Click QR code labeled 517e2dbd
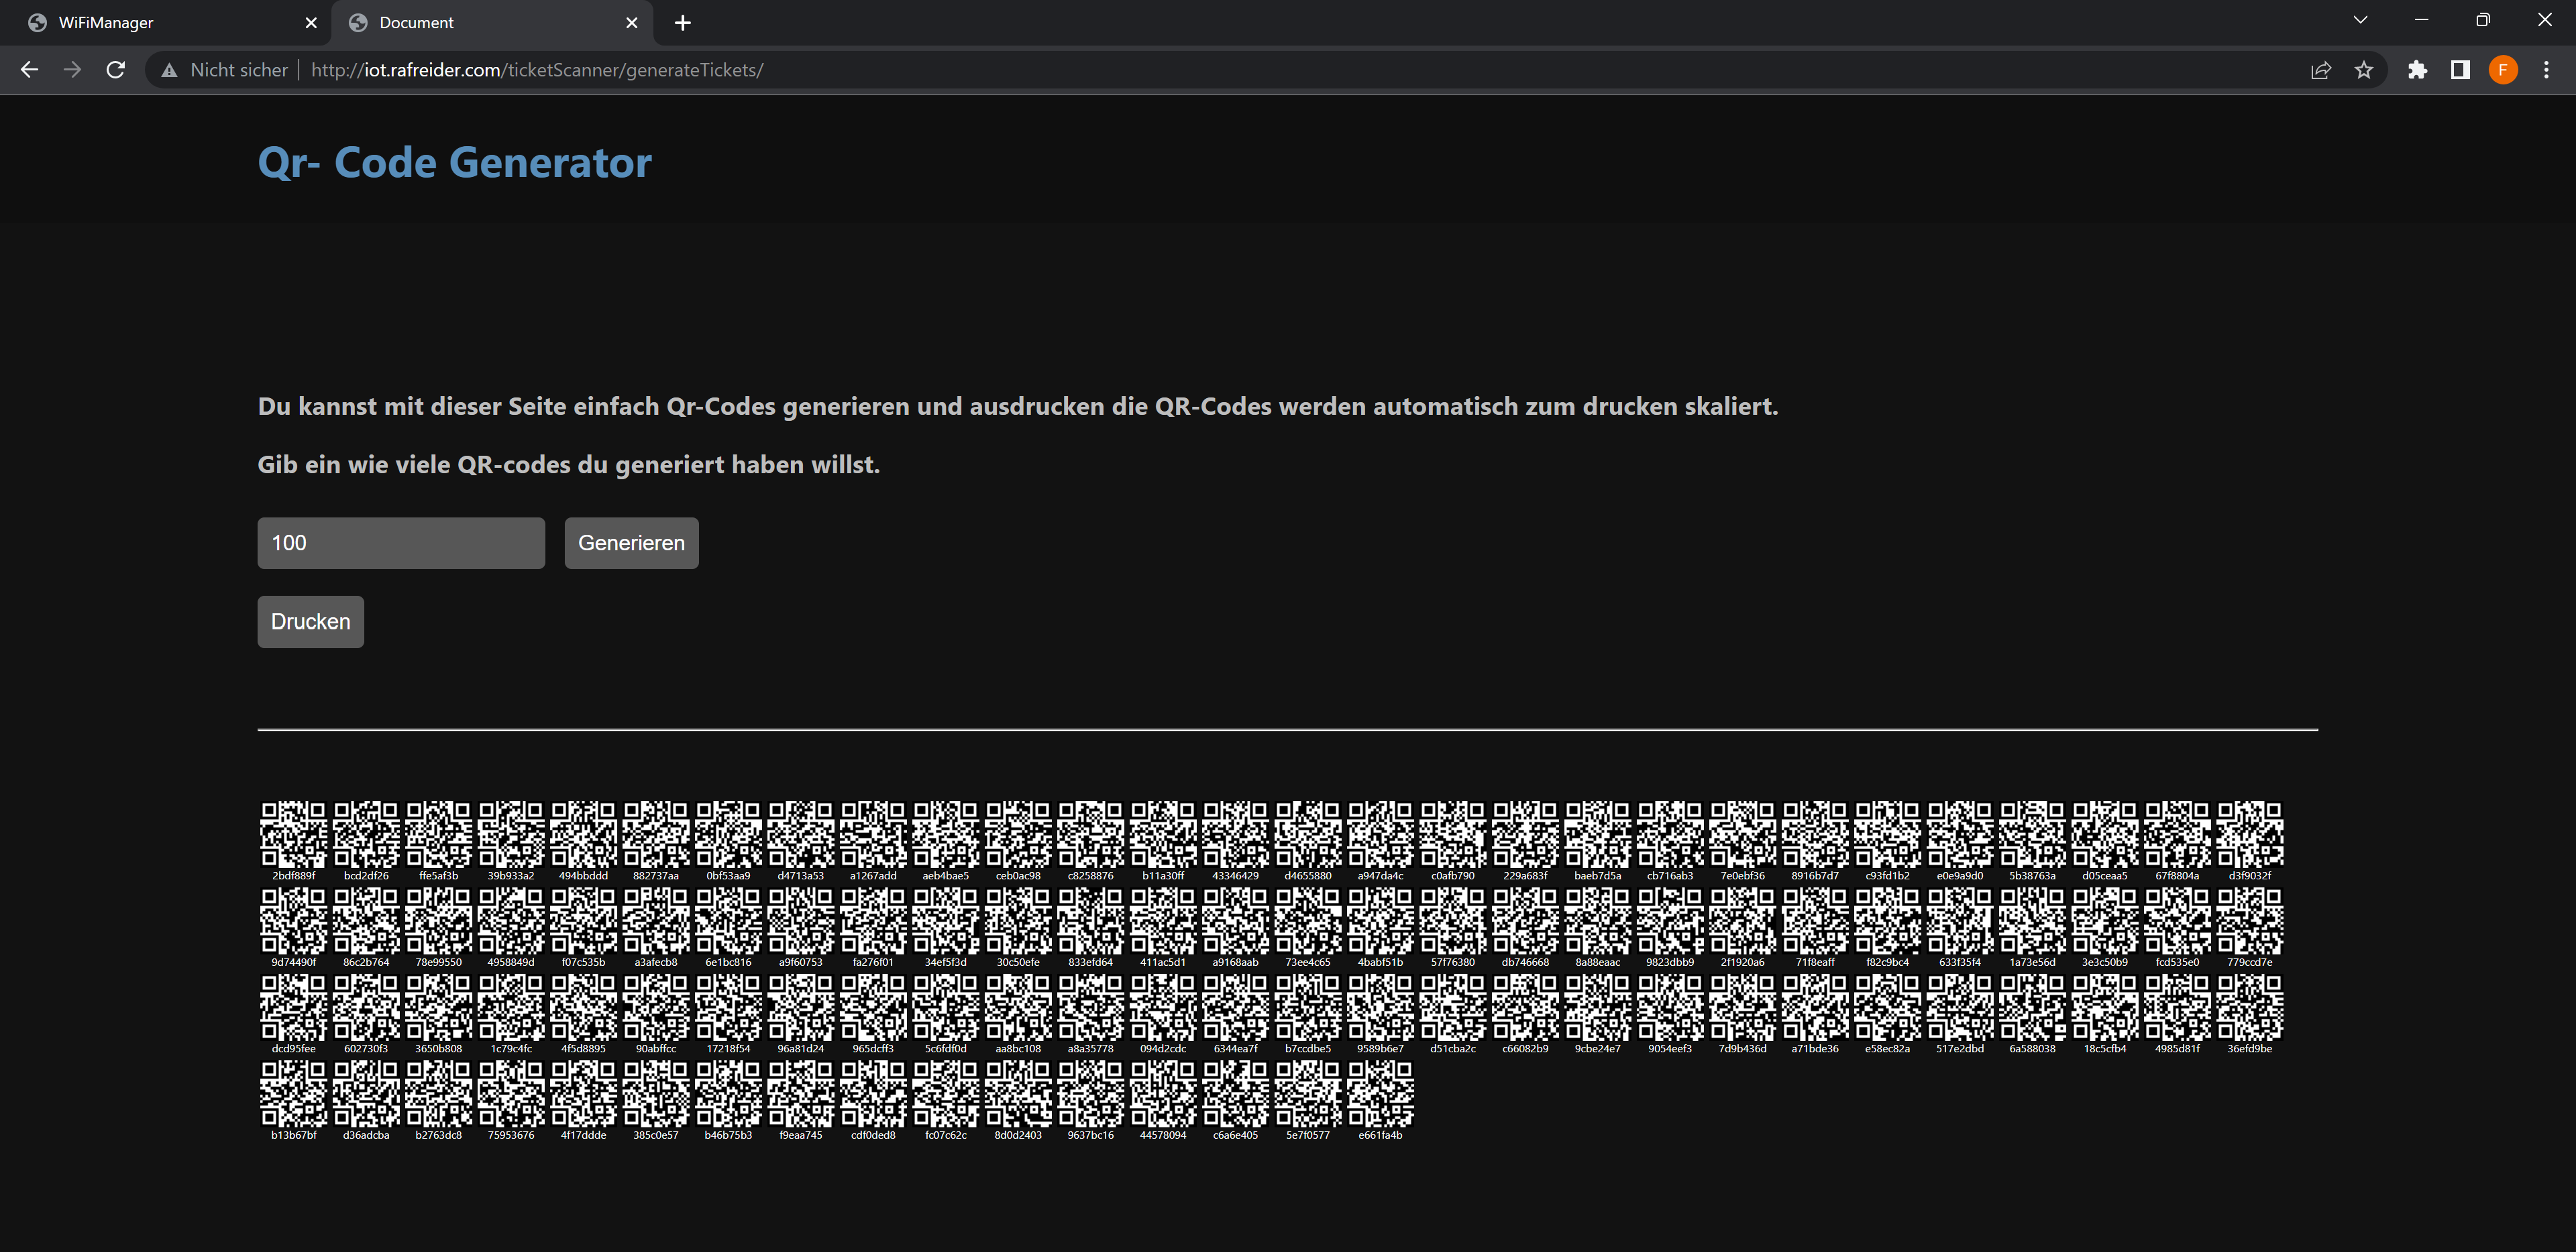Screen dimensions: 2576x1252 tap(1960, 1007)
